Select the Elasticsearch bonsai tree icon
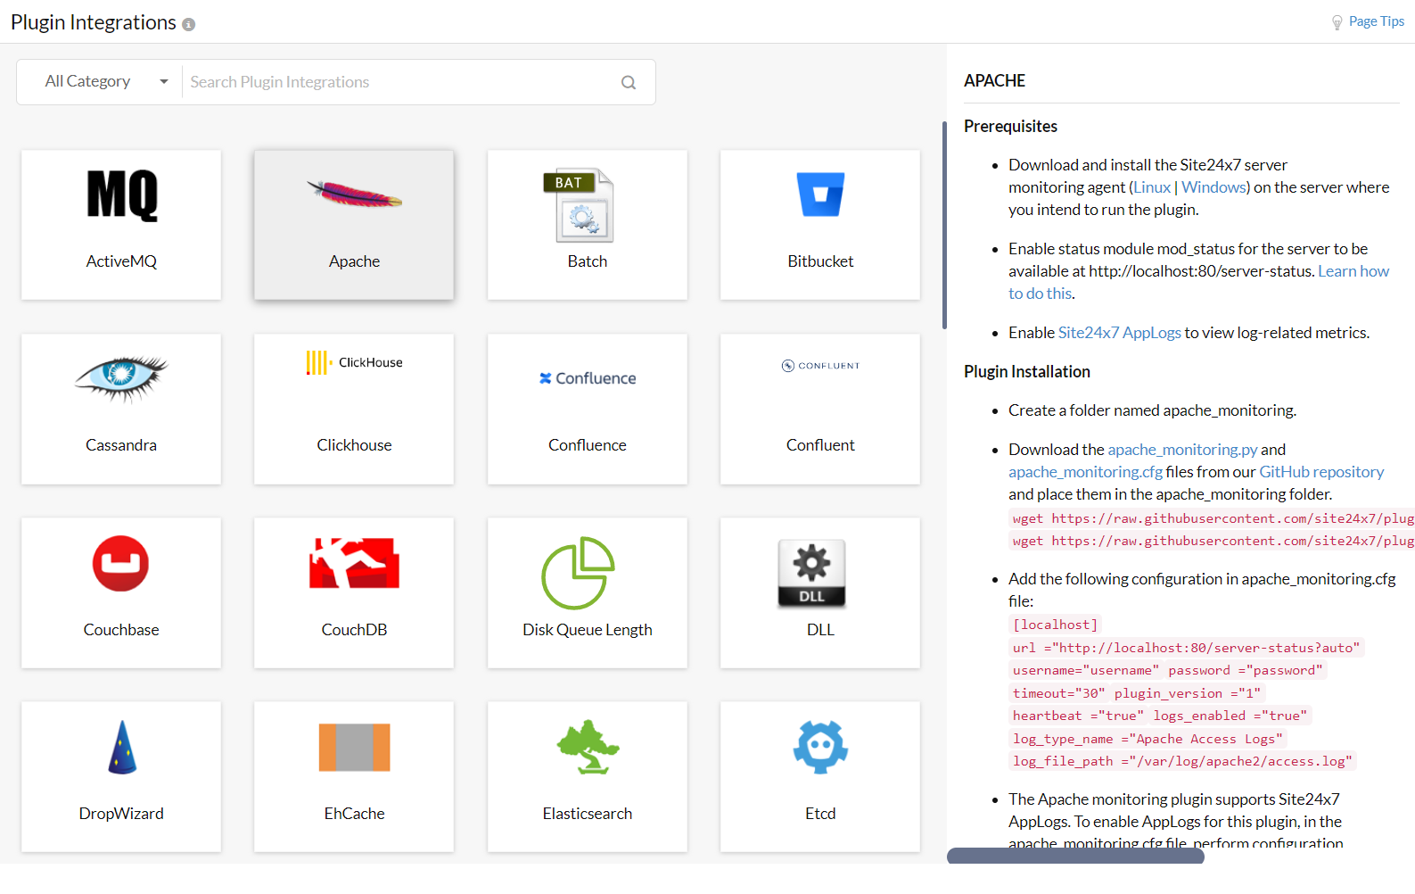This screenshot has height=894, width=1415. coord(588,747)
